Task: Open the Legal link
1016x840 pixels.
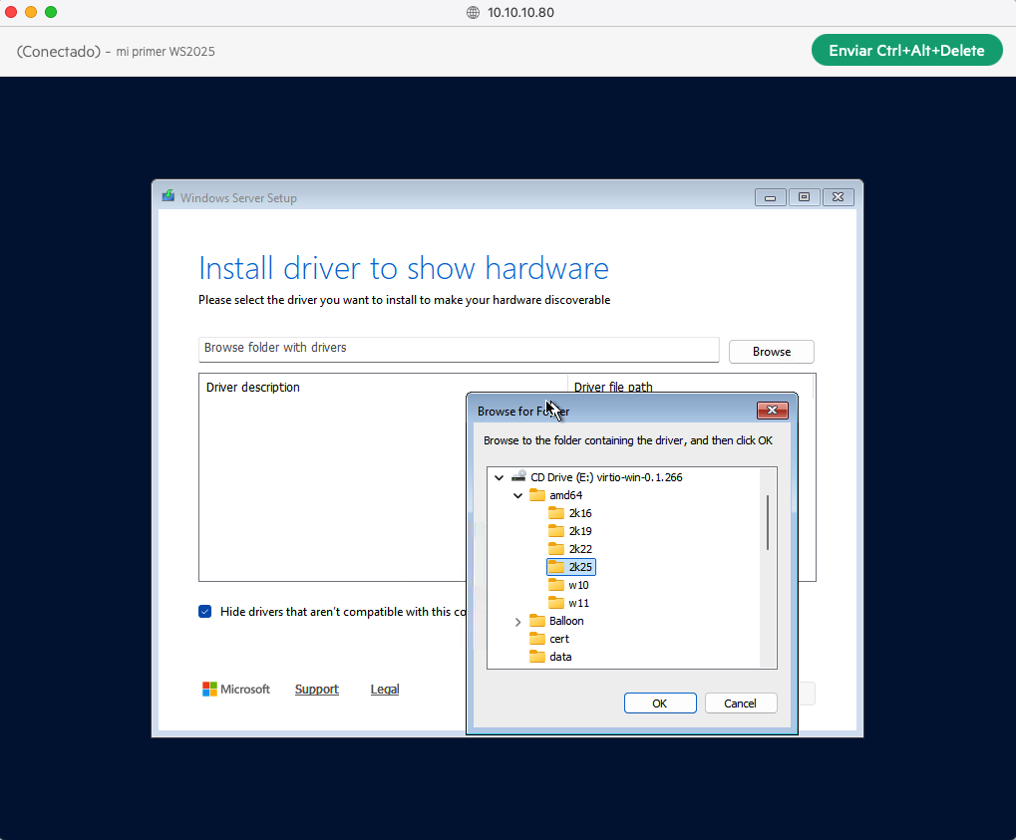Action: [x=384, y=689]
